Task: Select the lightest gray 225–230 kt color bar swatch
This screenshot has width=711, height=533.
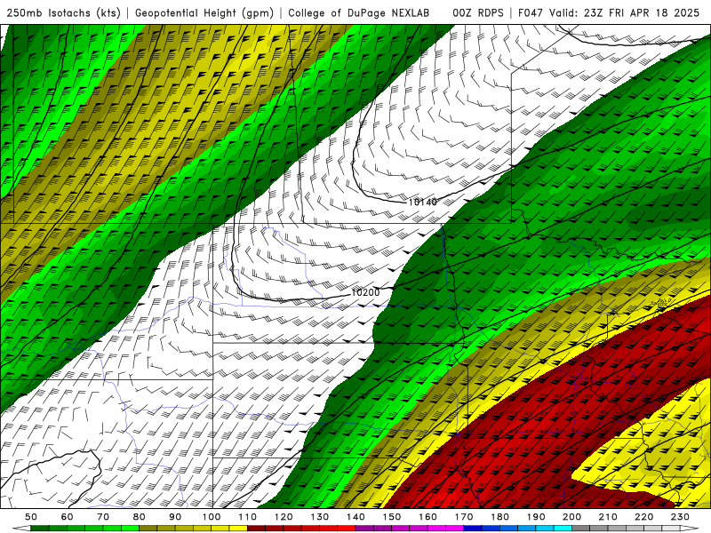Action: [671, 528]
